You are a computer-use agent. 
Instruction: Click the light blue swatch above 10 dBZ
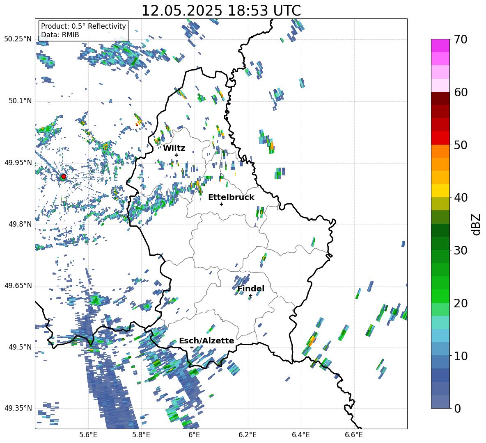click(x=440, y=336)
